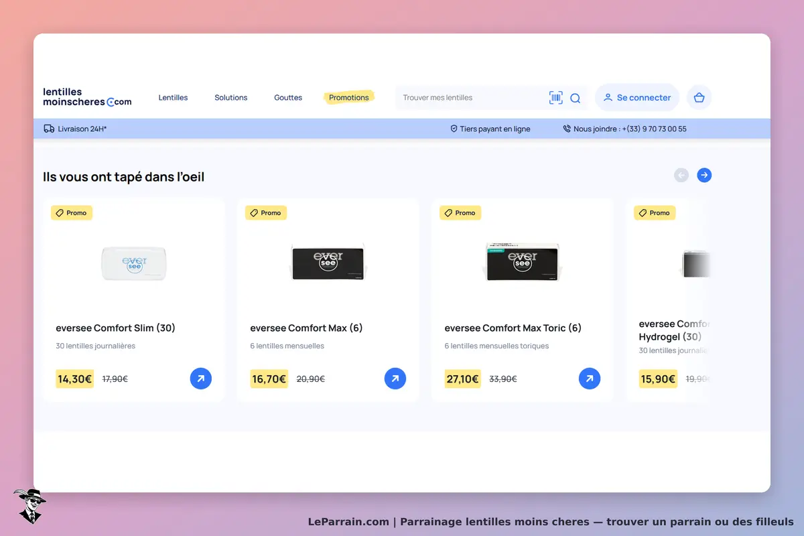Image resolution: width=804 pixels, height=536 pixels.
Task: Click the Nous joindre phone number
Action: [x=630, y=129]
